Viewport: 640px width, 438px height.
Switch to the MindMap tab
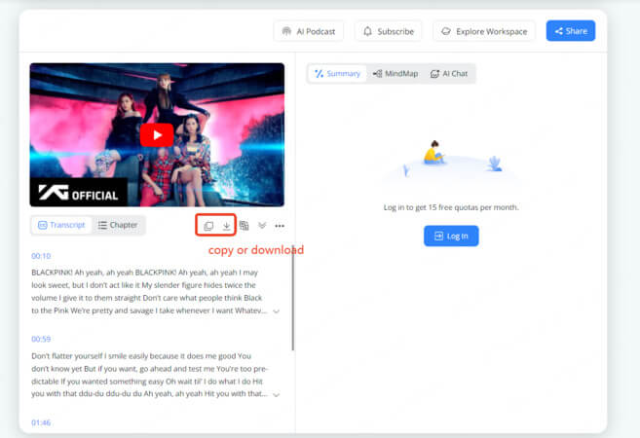click(395, 74)
